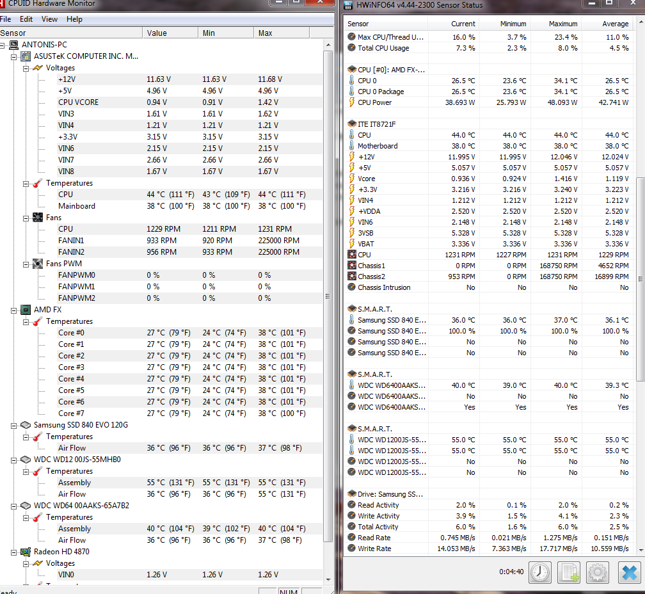This screenshot has width=645, height=594.
Task: Select the Max CPU/Thread U... row
Action: (x=490, y=36)
